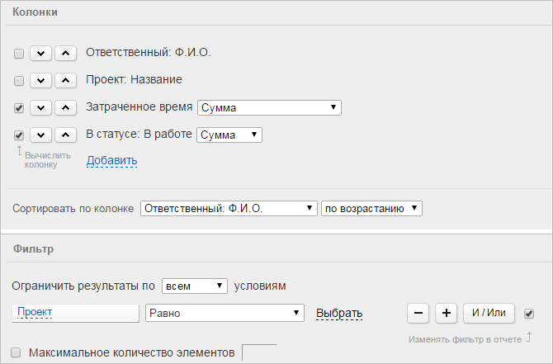Toggle 'Максимальное количество элементов' checkbox

[x=16, y=352]
